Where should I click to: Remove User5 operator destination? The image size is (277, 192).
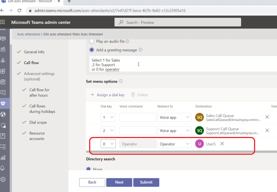(x=222, y=144)
